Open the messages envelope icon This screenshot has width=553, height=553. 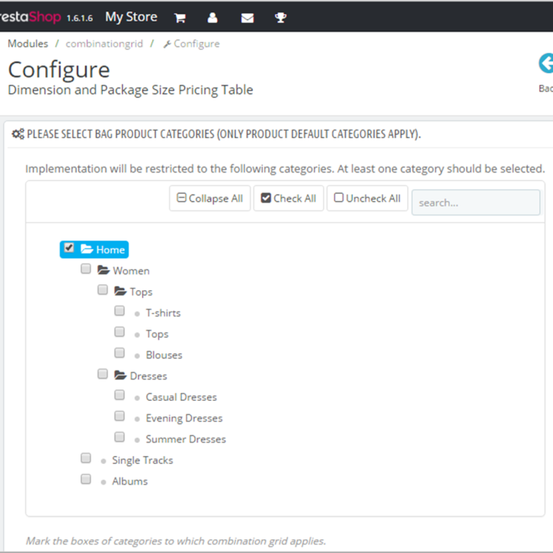pyautogui.click(x=247, y=18)
